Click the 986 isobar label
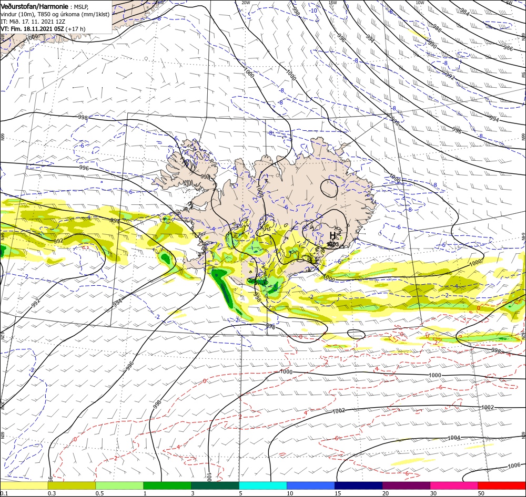 tap(508, 48)
